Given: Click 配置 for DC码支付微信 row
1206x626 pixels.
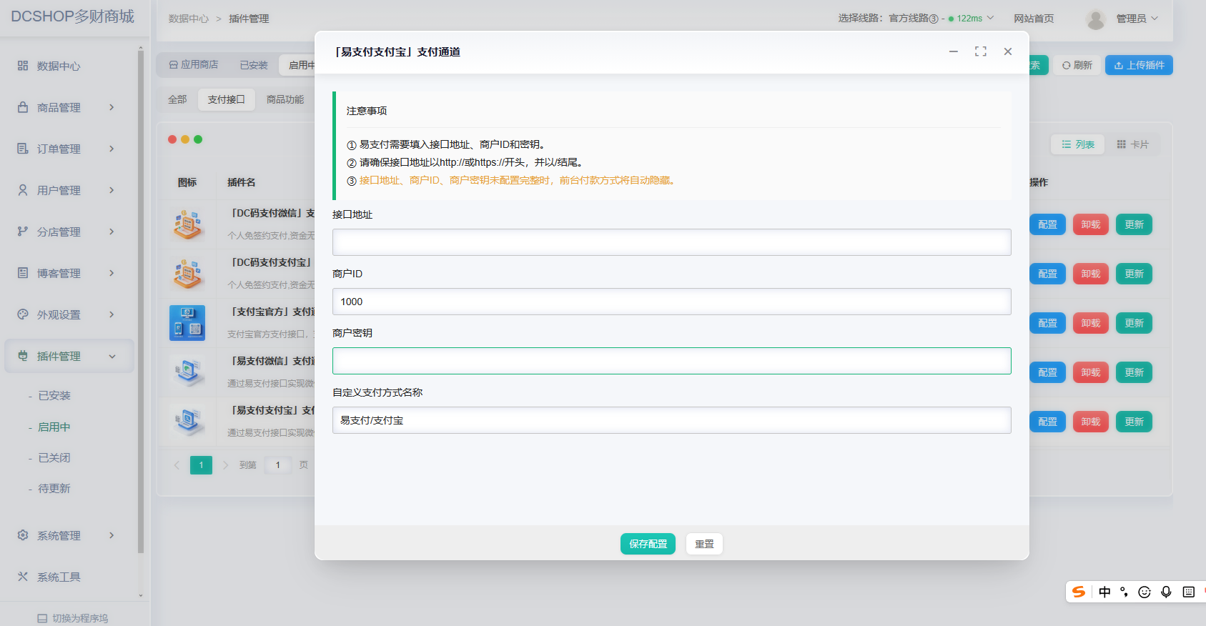Looking at the screenshot, I should [x=1047, y=224].
